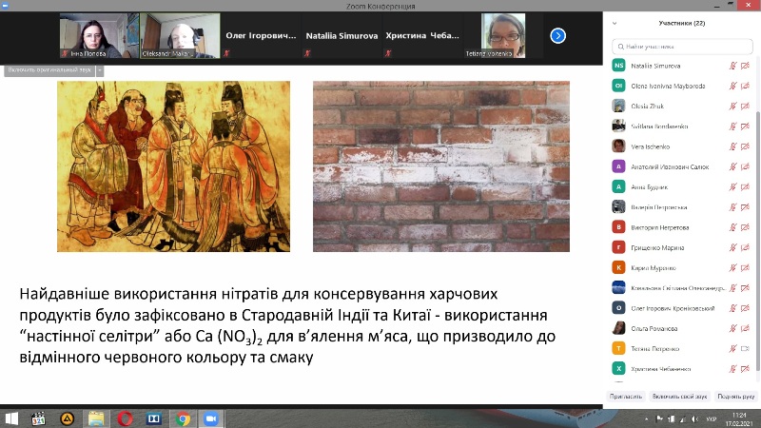Open File Explorer from the taskbar

coord(96,418)
